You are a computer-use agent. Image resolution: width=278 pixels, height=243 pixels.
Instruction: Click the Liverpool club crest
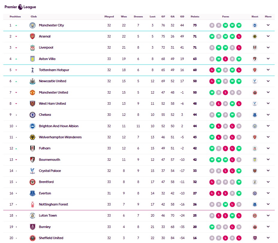32,48
